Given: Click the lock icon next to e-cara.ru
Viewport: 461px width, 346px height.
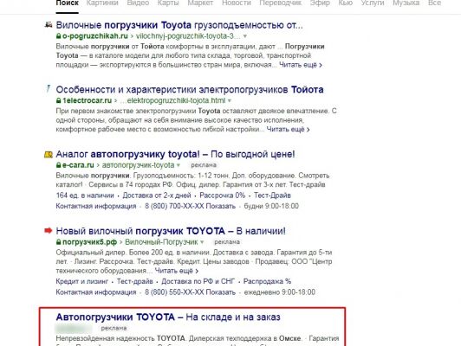Looking at the screenshot, I should click(x=59, y=165).
